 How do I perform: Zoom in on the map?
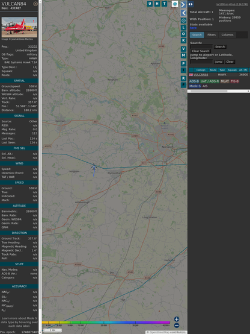pos(177,319)
